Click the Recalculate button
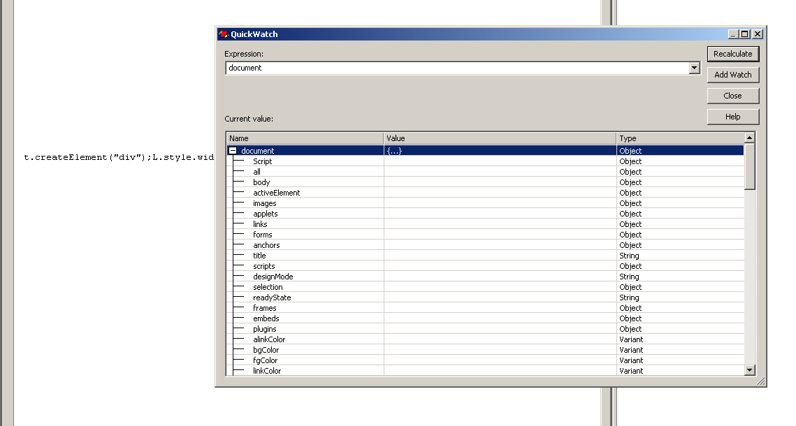 (x=732, y=54)
